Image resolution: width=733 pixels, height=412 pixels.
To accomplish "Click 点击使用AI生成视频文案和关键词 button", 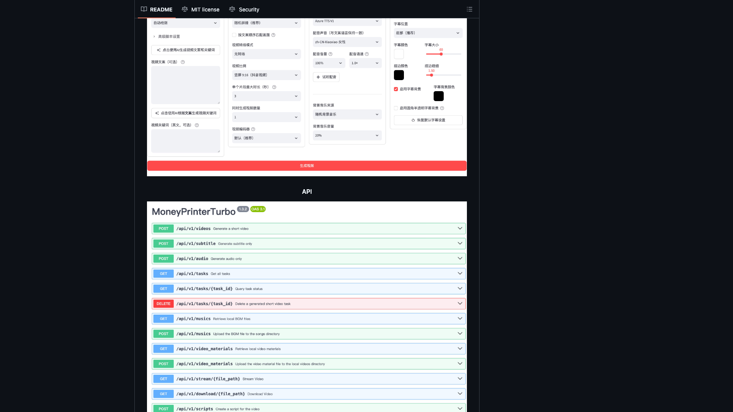I will point(186,50).
